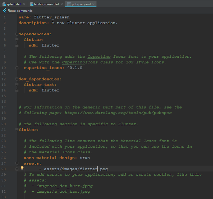The height and width of the screenshot is (199, 213).
Task: Click the 'flutter_splash' value
Action: click(x=52, y=17)
